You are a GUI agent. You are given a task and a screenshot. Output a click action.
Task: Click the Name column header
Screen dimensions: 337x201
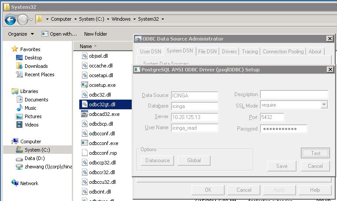pos(86,46)
